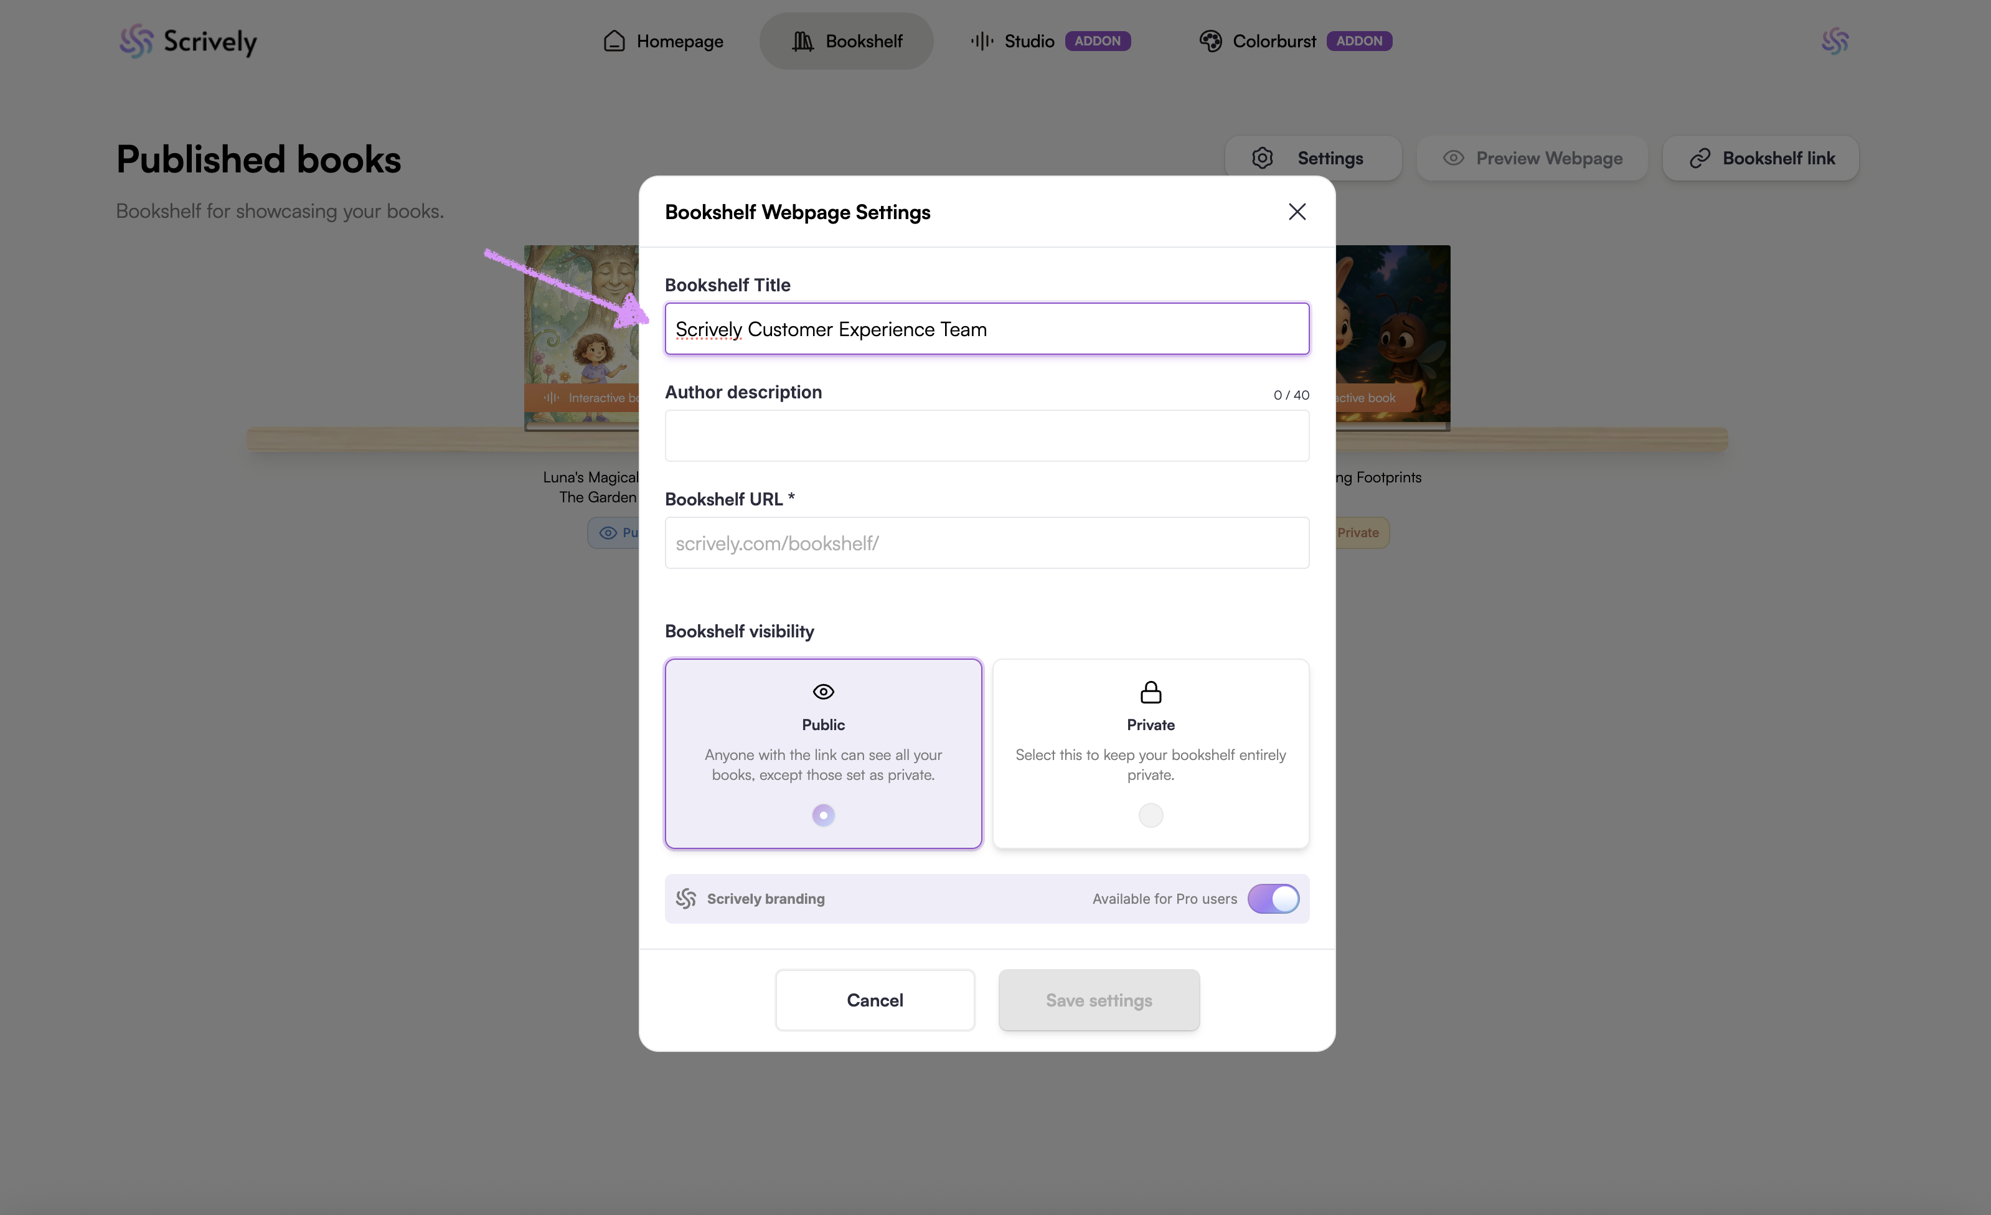Click into the Author description field

point(986,436)
